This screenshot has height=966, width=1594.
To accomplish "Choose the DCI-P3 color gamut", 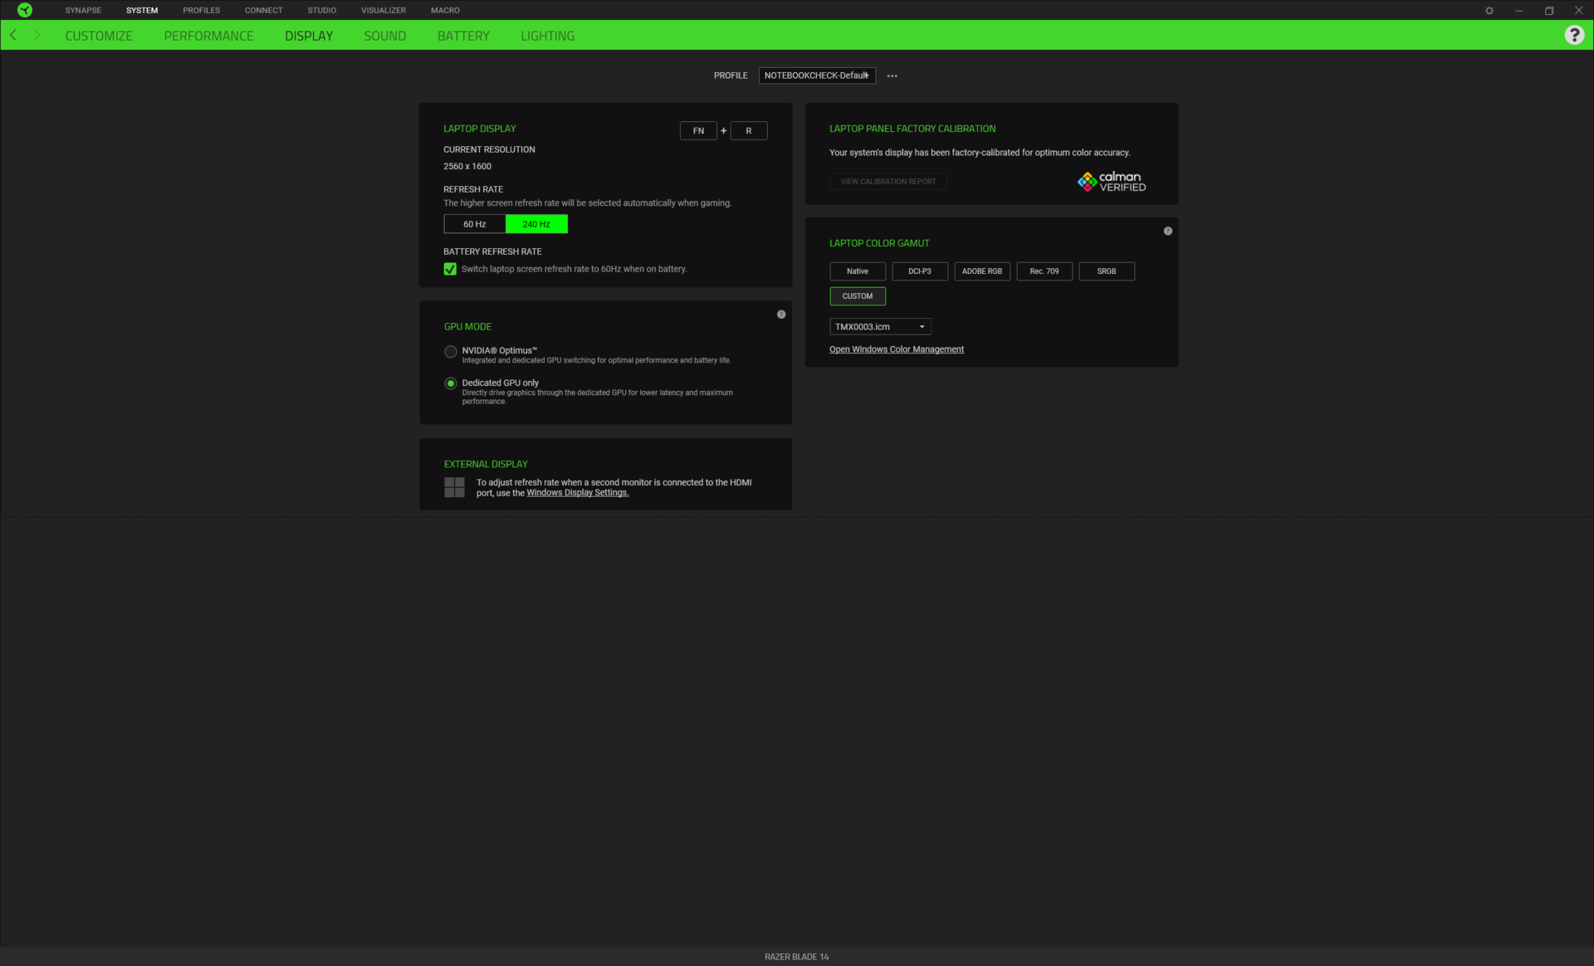I will (x=920, y=271).
